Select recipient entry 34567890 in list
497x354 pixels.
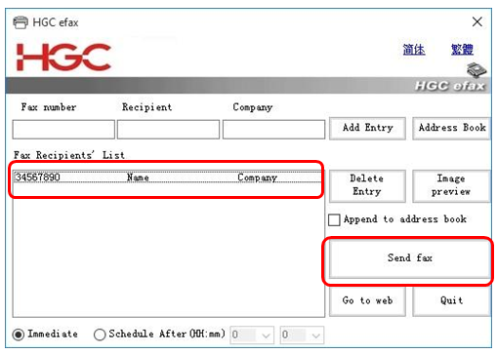pos(167,177)
